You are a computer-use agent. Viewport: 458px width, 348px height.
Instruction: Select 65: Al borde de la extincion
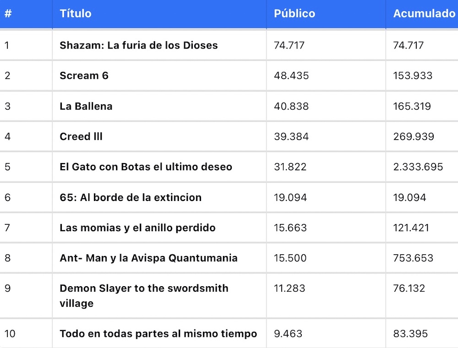coord(131,197)
